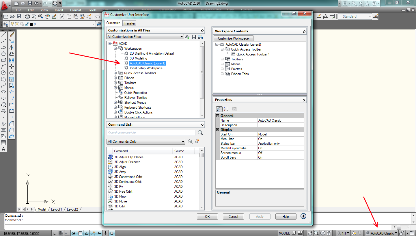Screen dimensions: 416x236
Task: Toggle the toolbar lock icon in status bar
Action: 402,233
